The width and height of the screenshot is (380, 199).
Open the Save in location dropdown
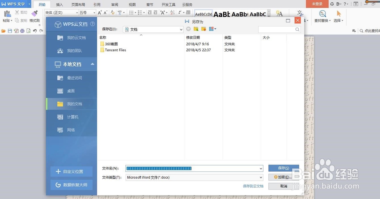(x=181, y=30)
